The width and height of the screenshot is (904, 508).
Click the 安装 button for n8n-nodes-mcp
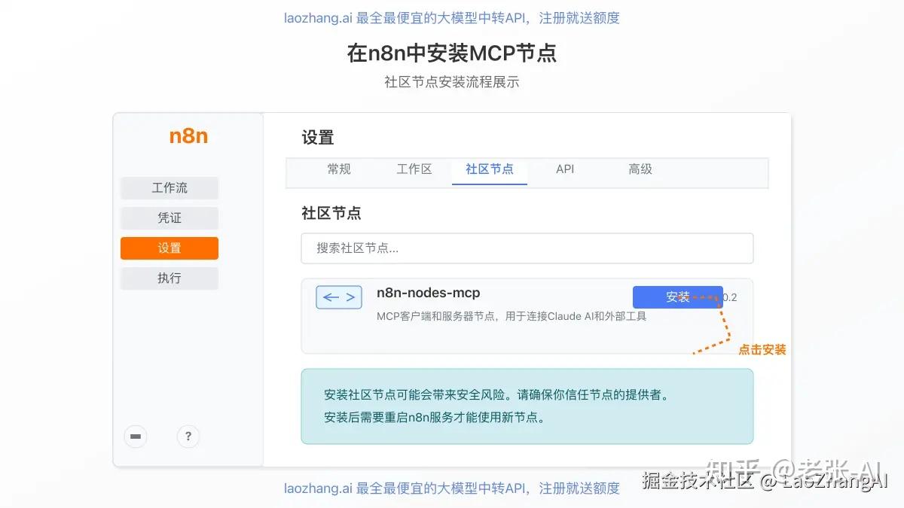(x=676, y=297)
